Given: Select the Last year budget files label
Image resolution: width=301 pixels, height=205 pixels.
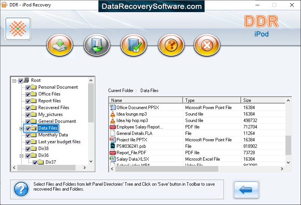Looking at the screenshot, I should 59,142.
